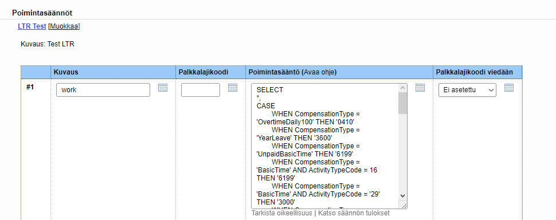This screenshot has height=220, width=556.
Task: Click Katso säännön tulokset link
Action: [354, 213]
